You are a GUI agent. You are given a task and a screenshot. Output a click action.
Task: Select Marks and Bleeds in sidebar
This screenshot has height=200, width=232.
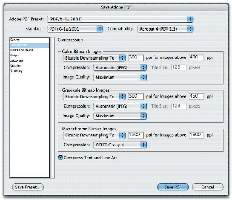click(29, 50)
